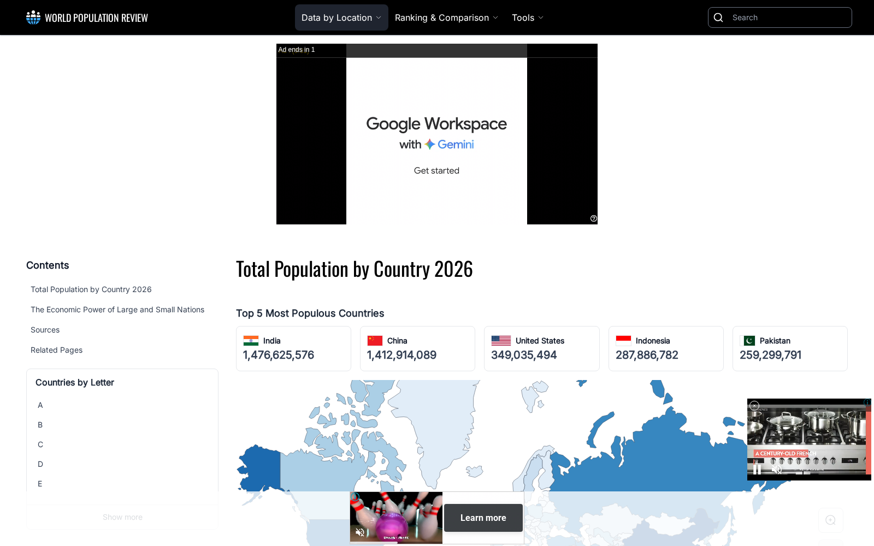This screenshot has width=874, height=546.
Task: Open the Tools dropdown menu
Action: 528,17
